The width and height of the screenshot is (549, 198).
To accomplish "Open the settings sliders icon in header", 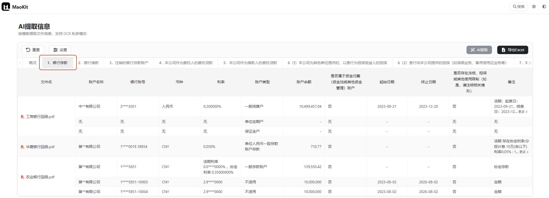I will coord(534,7).
